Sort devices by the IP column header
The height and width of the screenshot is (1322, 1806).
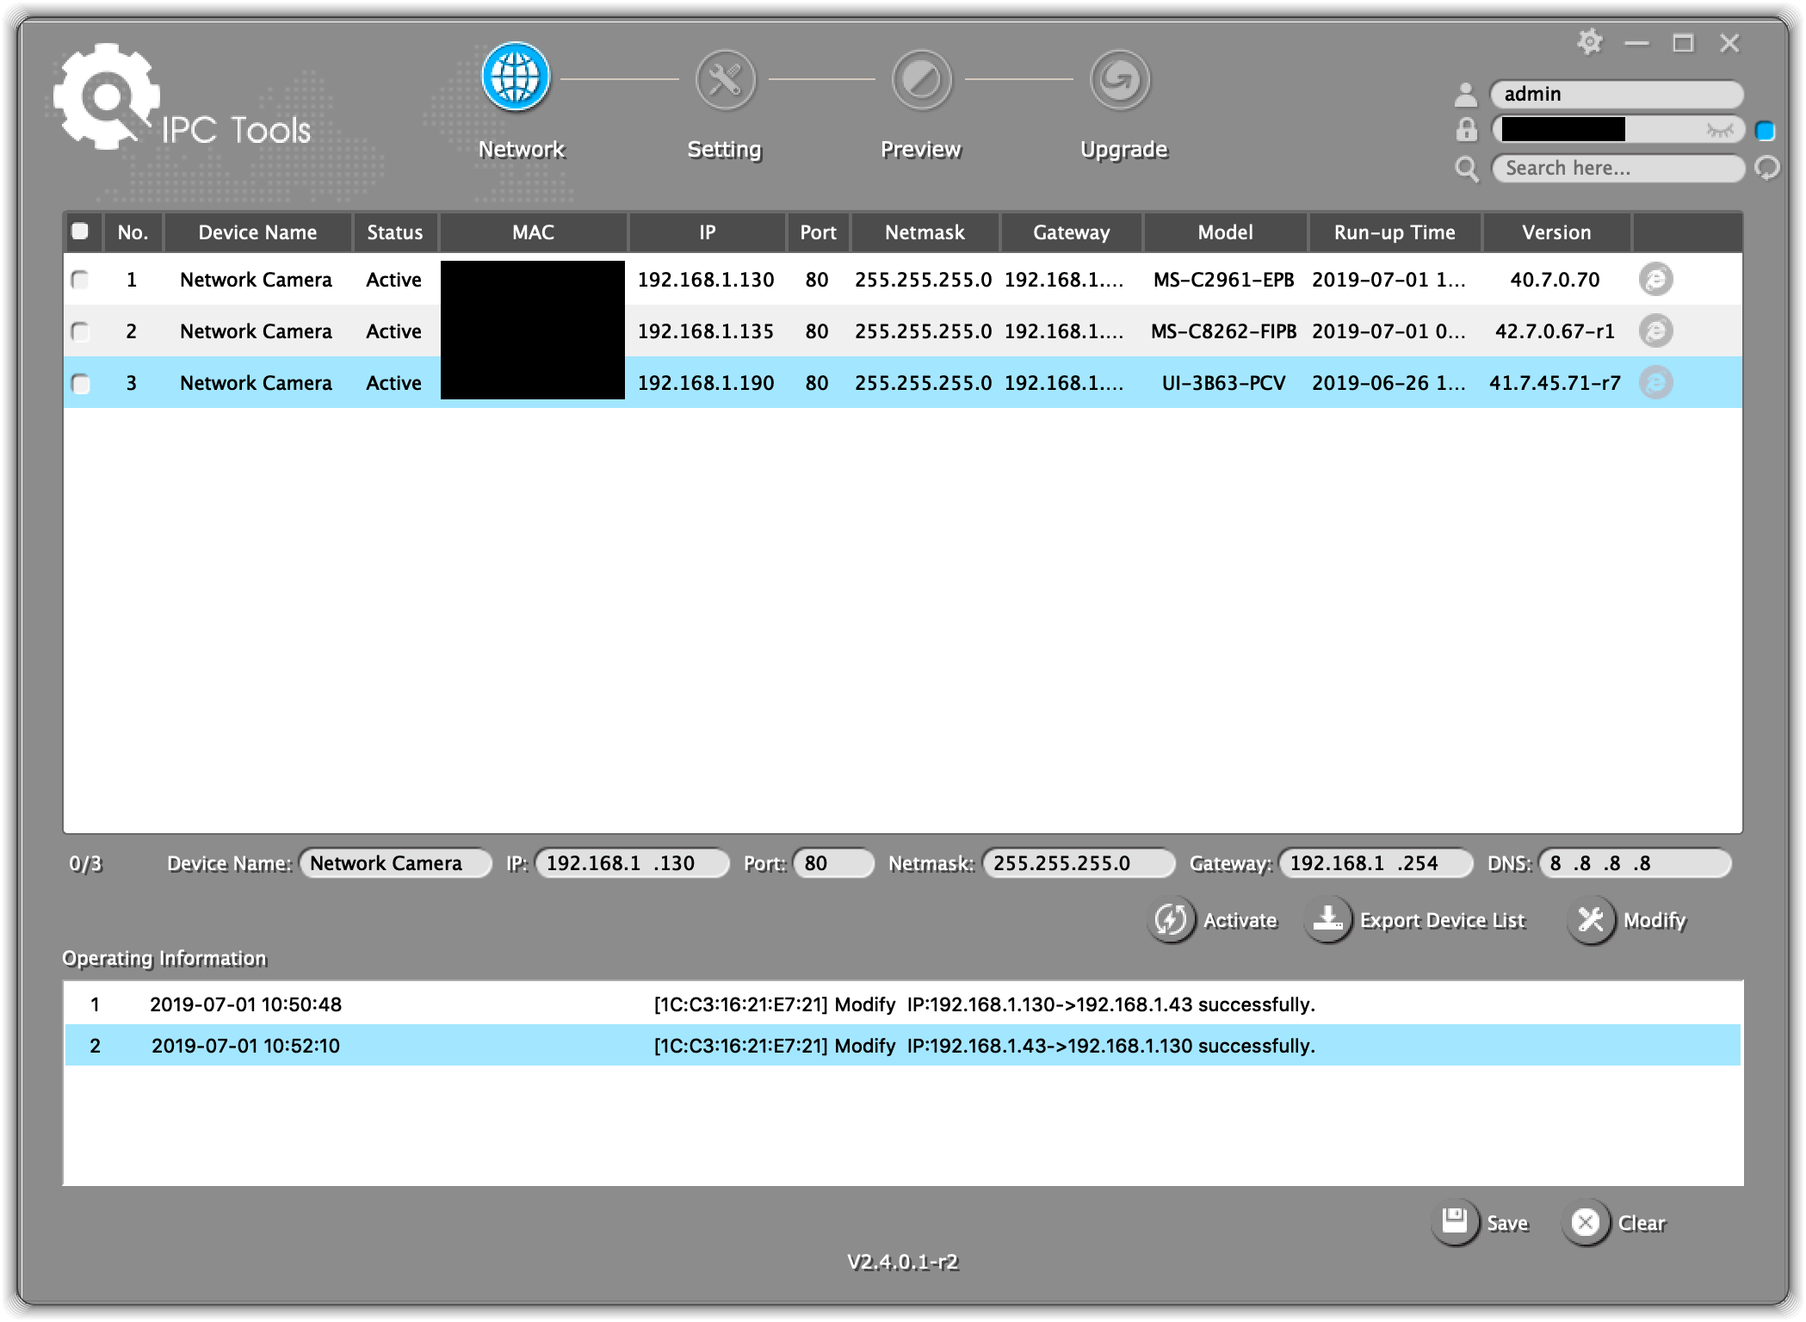[x=706, y=232]
